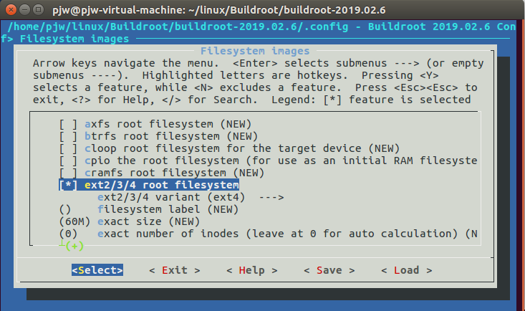Screen dimensions: 525x311
Task: Click the 'Arrow keys navigate the menu' text
Action: click(x=125, y=63)
